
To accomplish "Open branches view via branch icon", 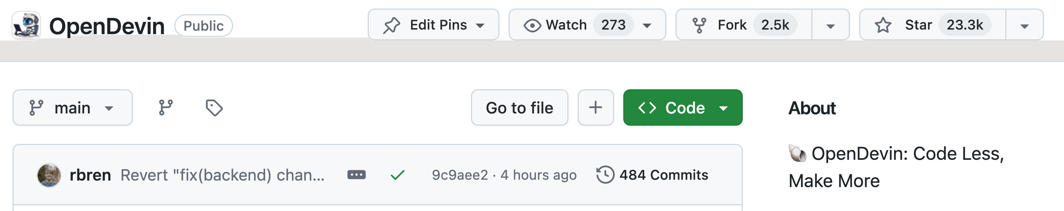I will tap(166, 107).
